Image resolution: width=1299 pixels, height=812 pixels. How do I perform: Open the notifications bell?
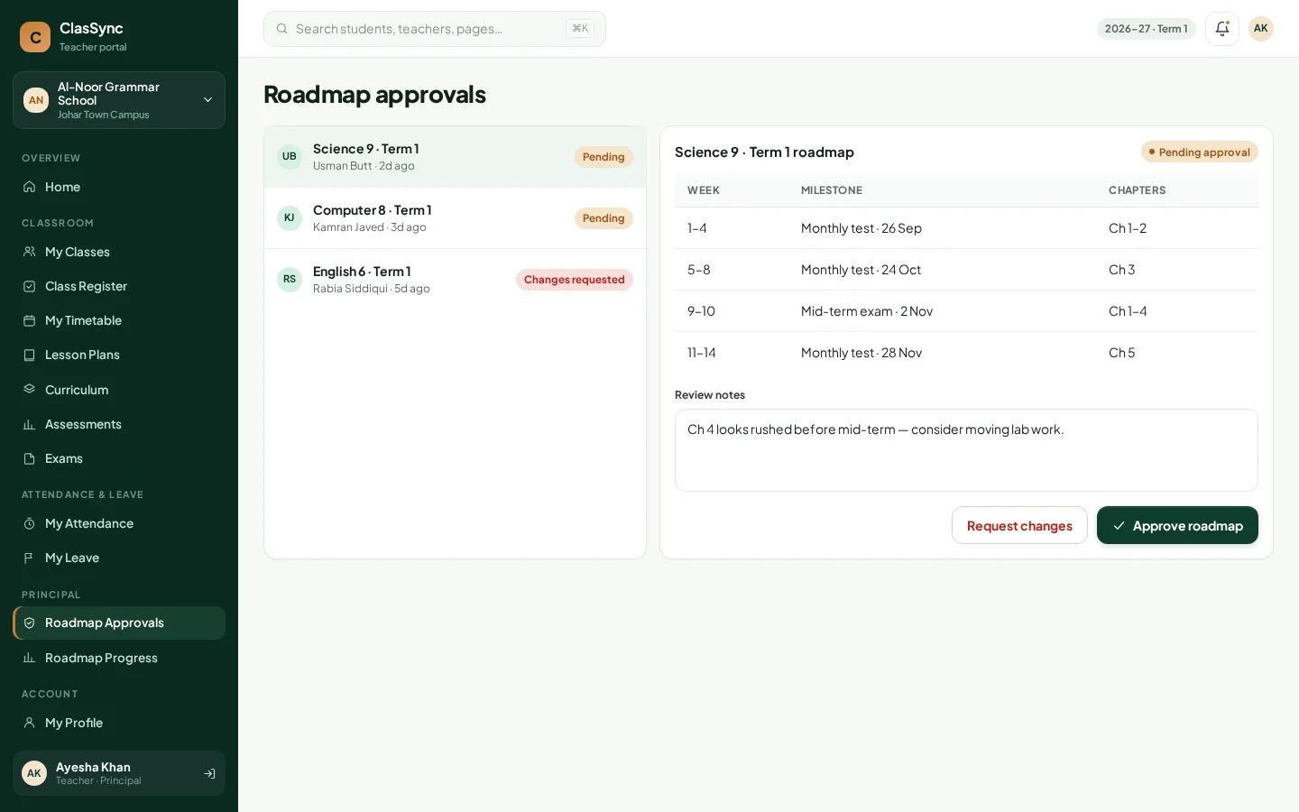click(1222, 29)
